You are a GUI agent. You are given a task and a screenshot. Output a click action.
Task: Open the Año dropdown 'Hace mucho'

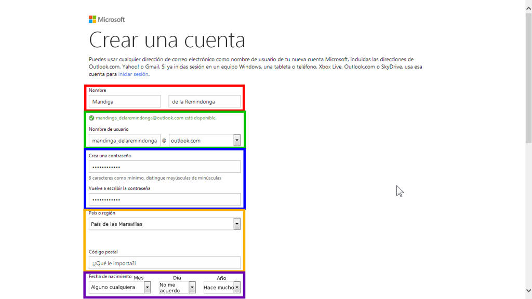[x=222, y=287]
